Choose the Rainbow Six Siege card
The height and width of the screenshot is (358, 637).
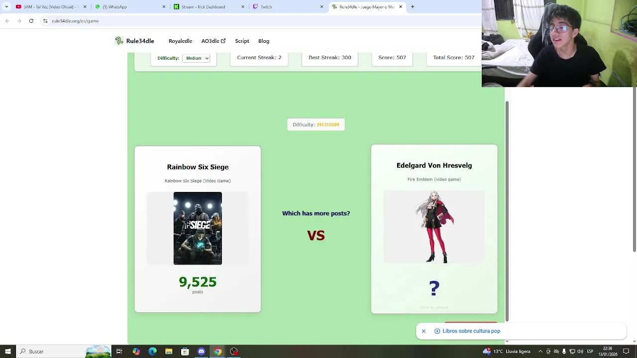point(198,229)
